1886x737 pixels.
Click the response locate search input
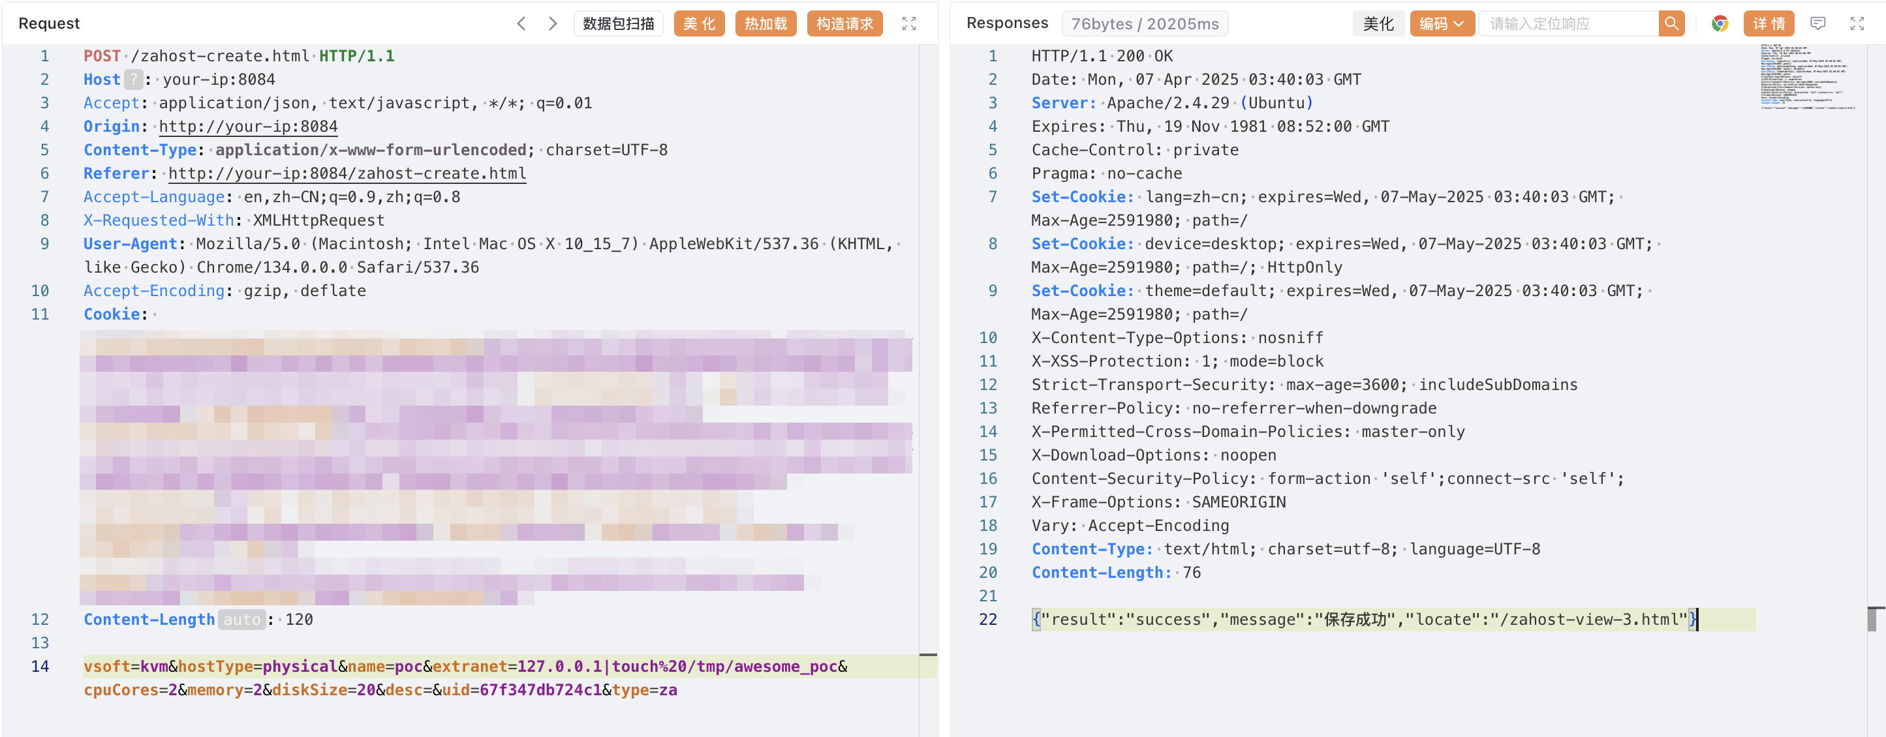click(1568, 23)
